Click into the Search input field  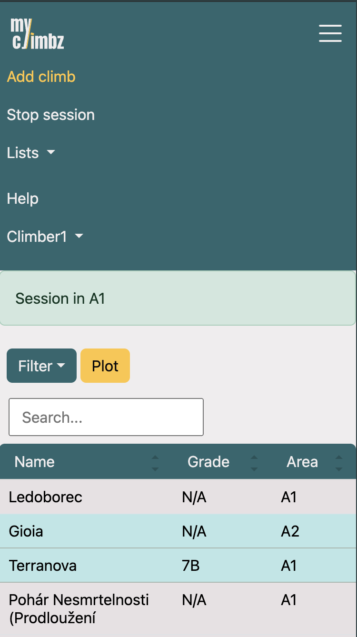tap(106, 417)
